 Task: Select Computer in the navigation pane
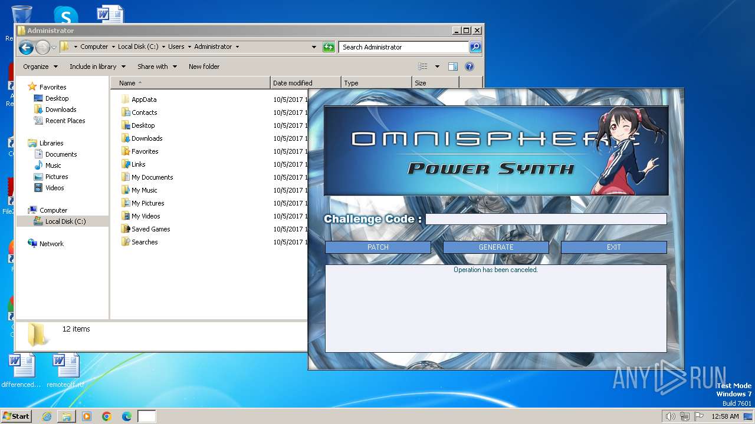click(53, 210)
